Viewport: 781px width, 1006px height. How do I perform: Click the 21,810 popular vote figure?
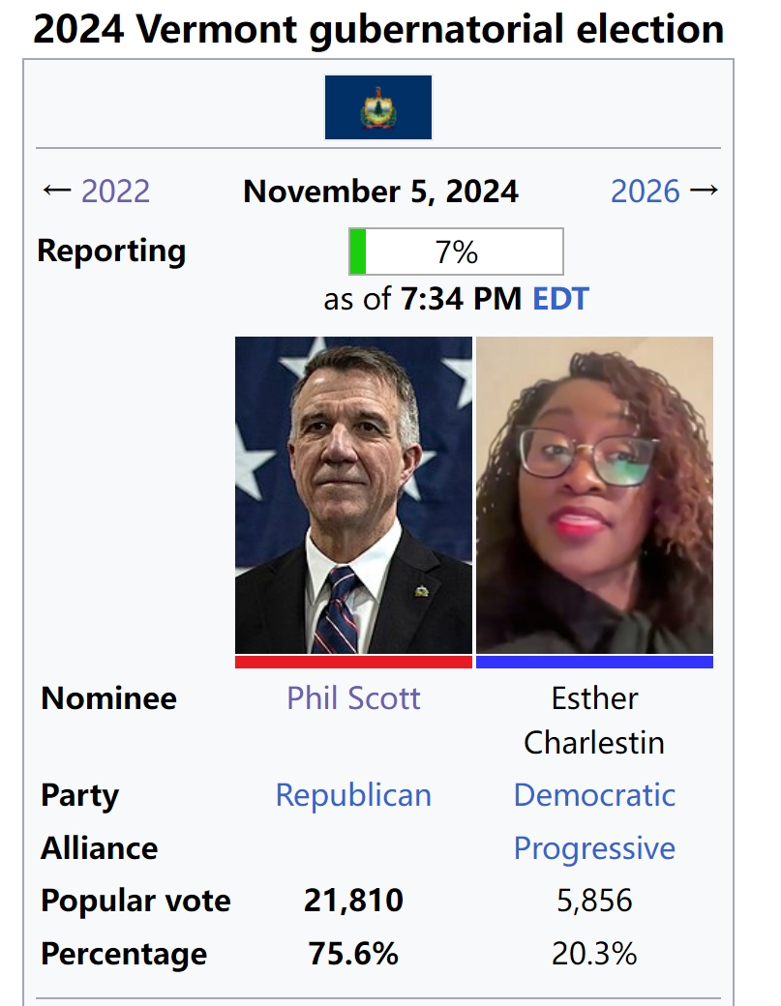[353, 901]
